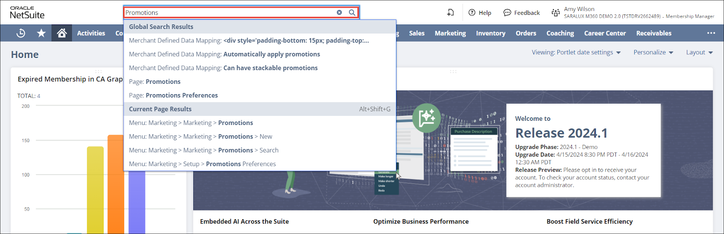Viewport: 724px width, 234px height.
Task: Click the yellow bar in the chart
Action: click(95, 190)
